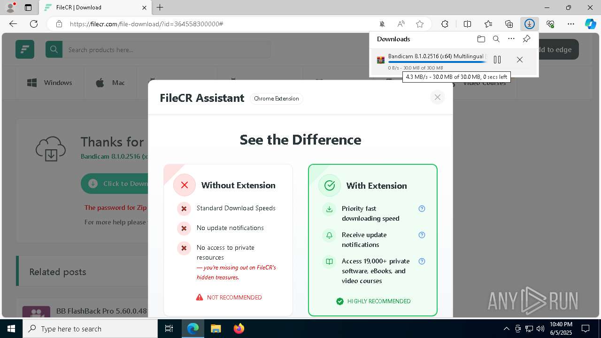Open File Explorer from the taskbar
Screen dimensions: 601x338
coord(216,329)
